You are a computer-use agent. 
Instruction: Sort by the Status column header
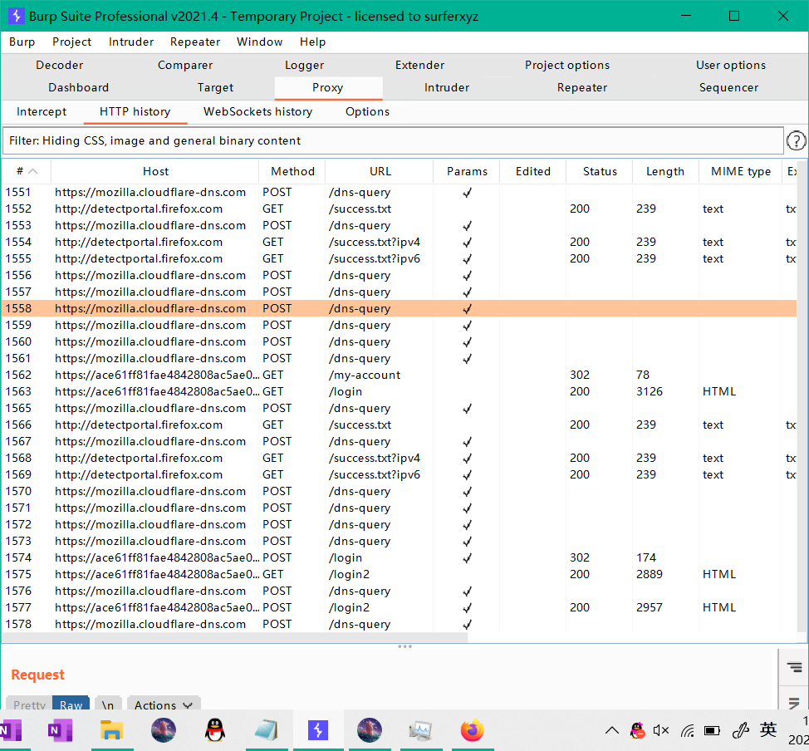[x=600, y=171]
